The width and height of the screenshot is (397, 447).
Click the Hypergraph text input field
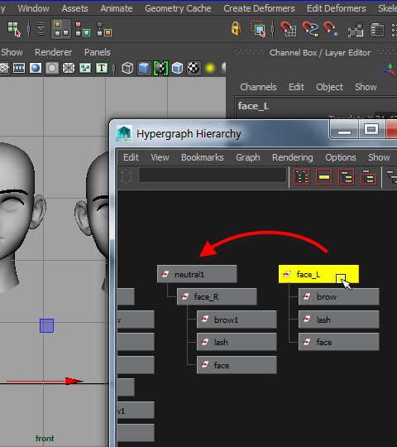[x=213, y=175]
